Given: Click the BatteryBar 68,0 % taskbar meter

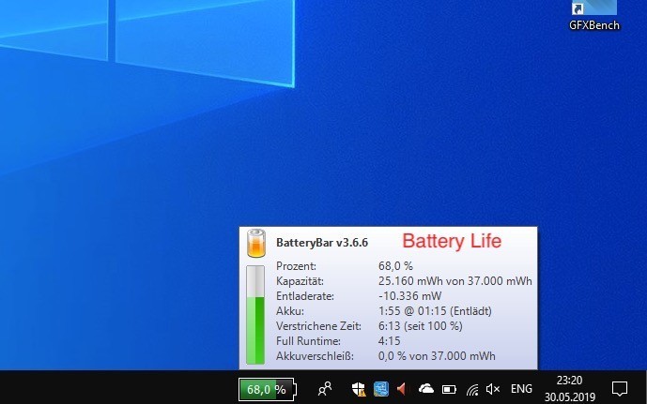Looking at the screenshot, I should click(268, 389).
